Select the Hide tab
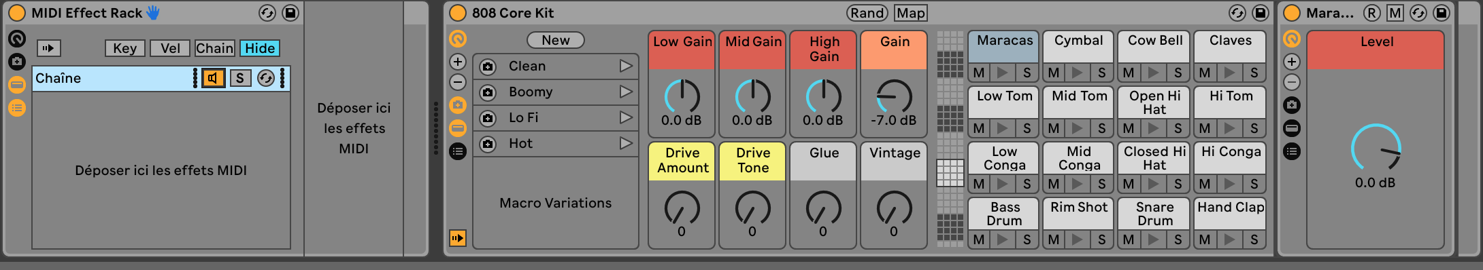 [x=260, y=48]
